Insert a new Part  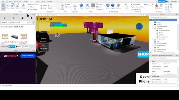(81, 6)
